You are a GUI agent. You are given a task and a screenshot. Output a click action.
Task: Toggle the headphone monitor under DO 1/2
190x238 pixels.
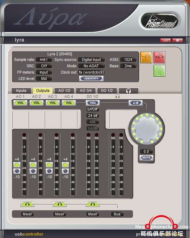[x=93, y=204]
